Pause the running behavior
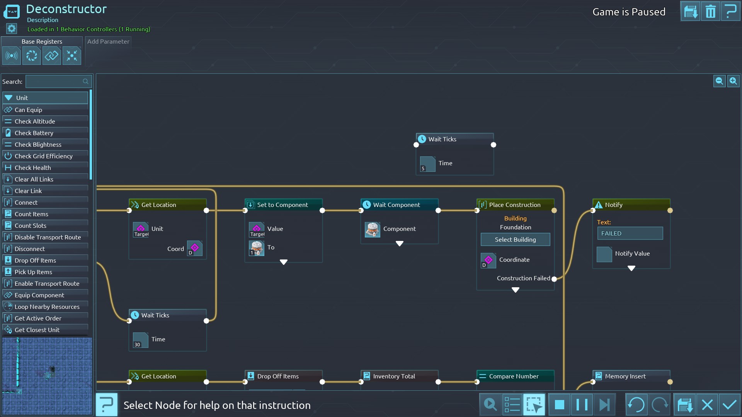This screenshot has height=417, width=742. click(581, 405)
